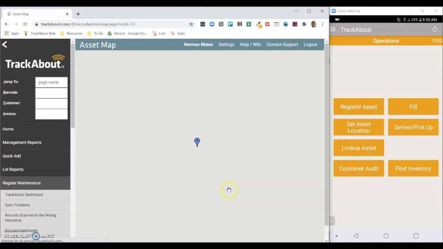Select the Operations tab in the mobile app
The width and height of the screenshot is (443, 249).
coord(386,41)
